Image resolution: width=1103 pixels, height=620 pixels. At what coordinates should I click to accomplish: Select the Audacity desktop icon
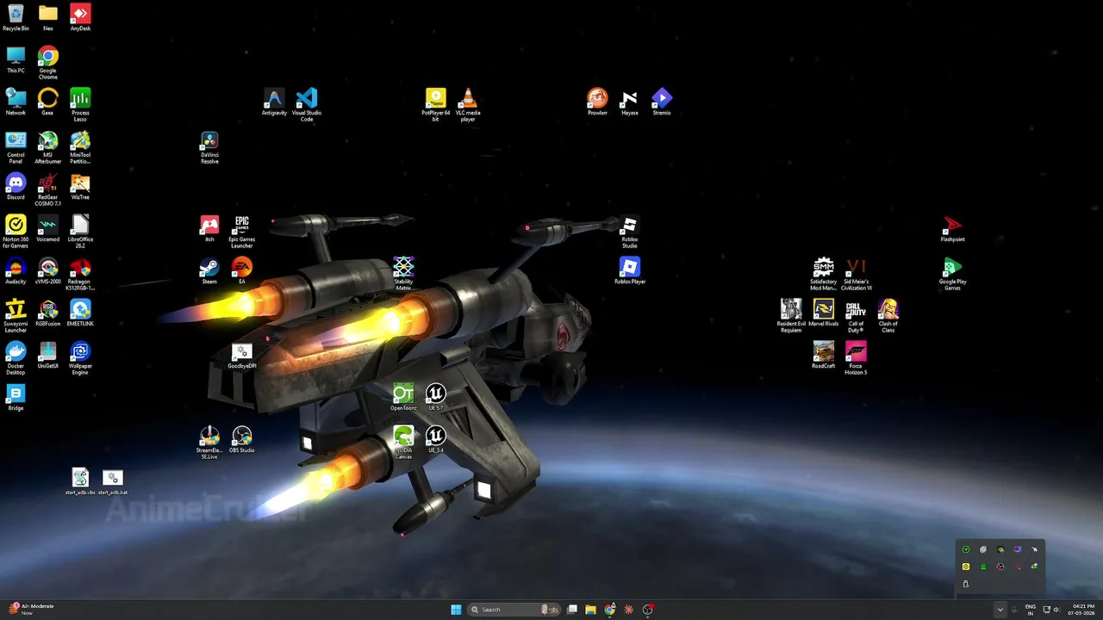[16, 270]
